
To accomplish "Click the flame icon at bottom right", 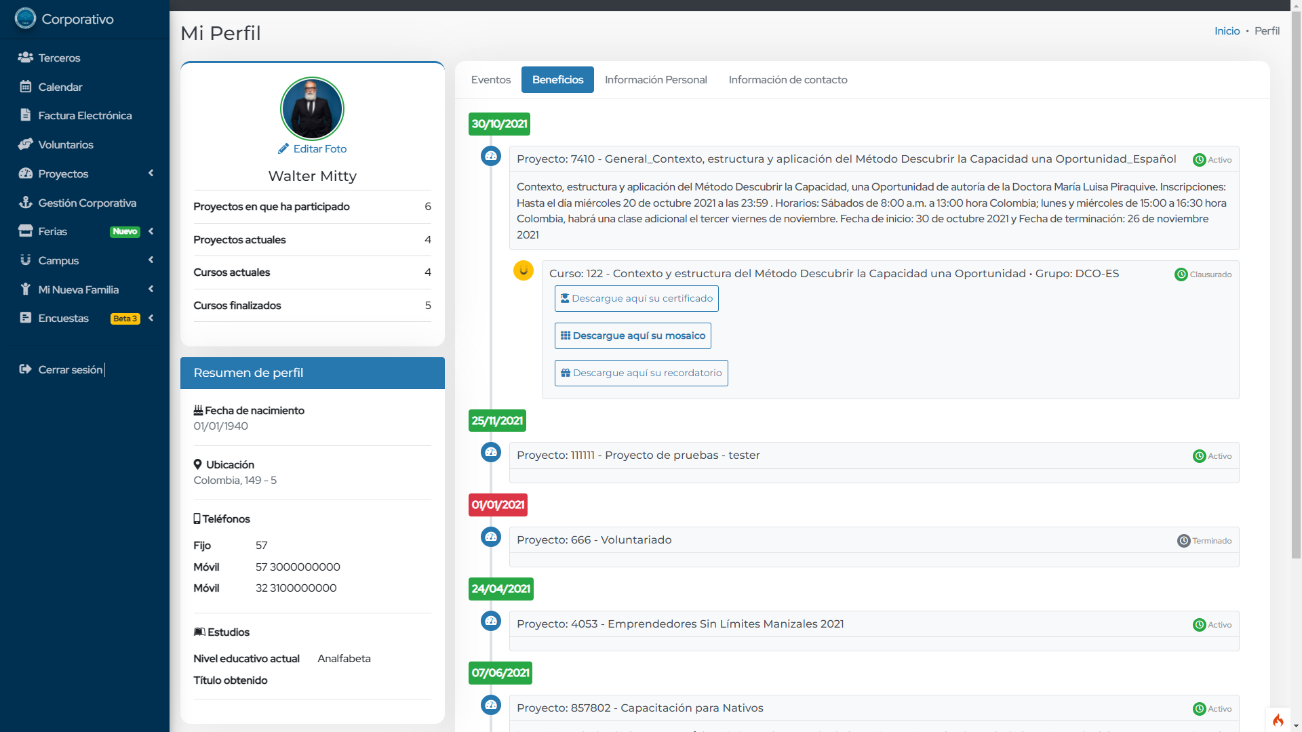I will coord(1278,720).
